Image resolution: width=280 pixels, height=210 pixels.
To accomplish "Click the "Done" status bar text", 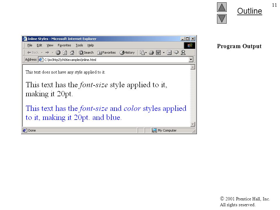I will coord(32,130).
